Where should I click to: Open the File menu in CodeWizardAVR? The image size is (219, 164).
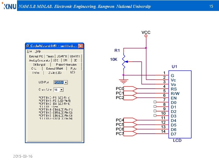click(x=29, y=51)
